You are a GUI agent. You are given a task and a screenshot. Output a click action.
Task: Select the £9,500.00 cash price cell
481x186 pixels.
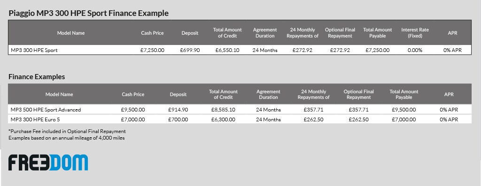pyautogui.click(x=133, y=110)
